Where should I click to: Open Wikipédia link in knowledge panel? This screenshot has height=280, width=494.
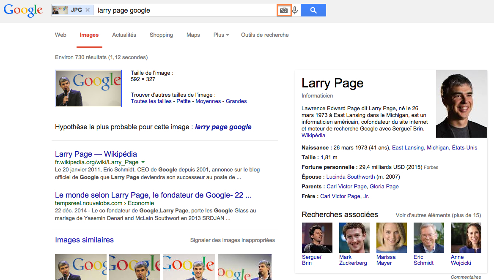click(313, 136)
